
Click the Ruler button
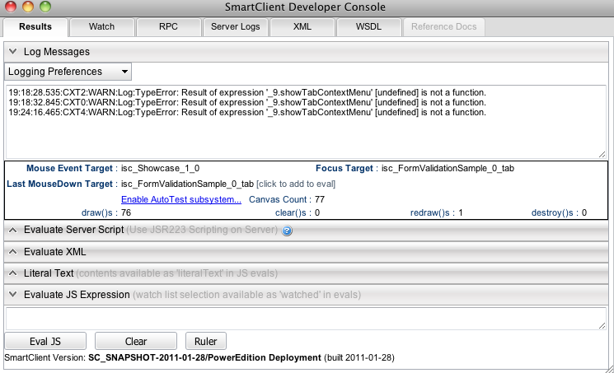click(x=205, y=341)
